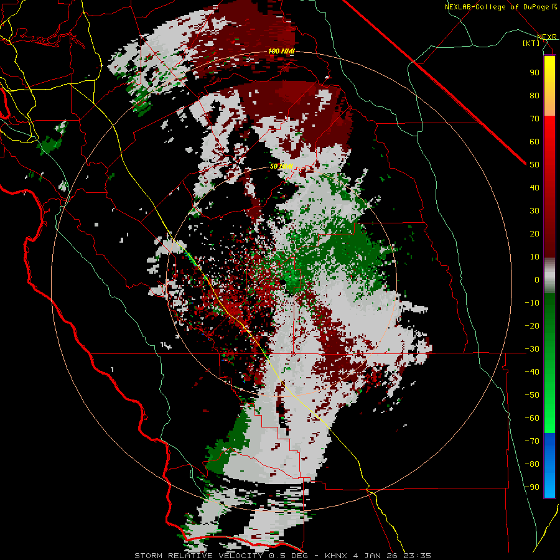Screen dimensions: 560x560
Task: Click the positive 70 legend value
Action: pyautogui.click(x=534, y=119)
